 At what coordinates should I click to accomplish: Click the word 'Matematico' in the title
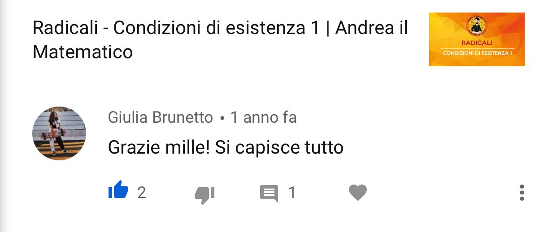coord(83,52)
